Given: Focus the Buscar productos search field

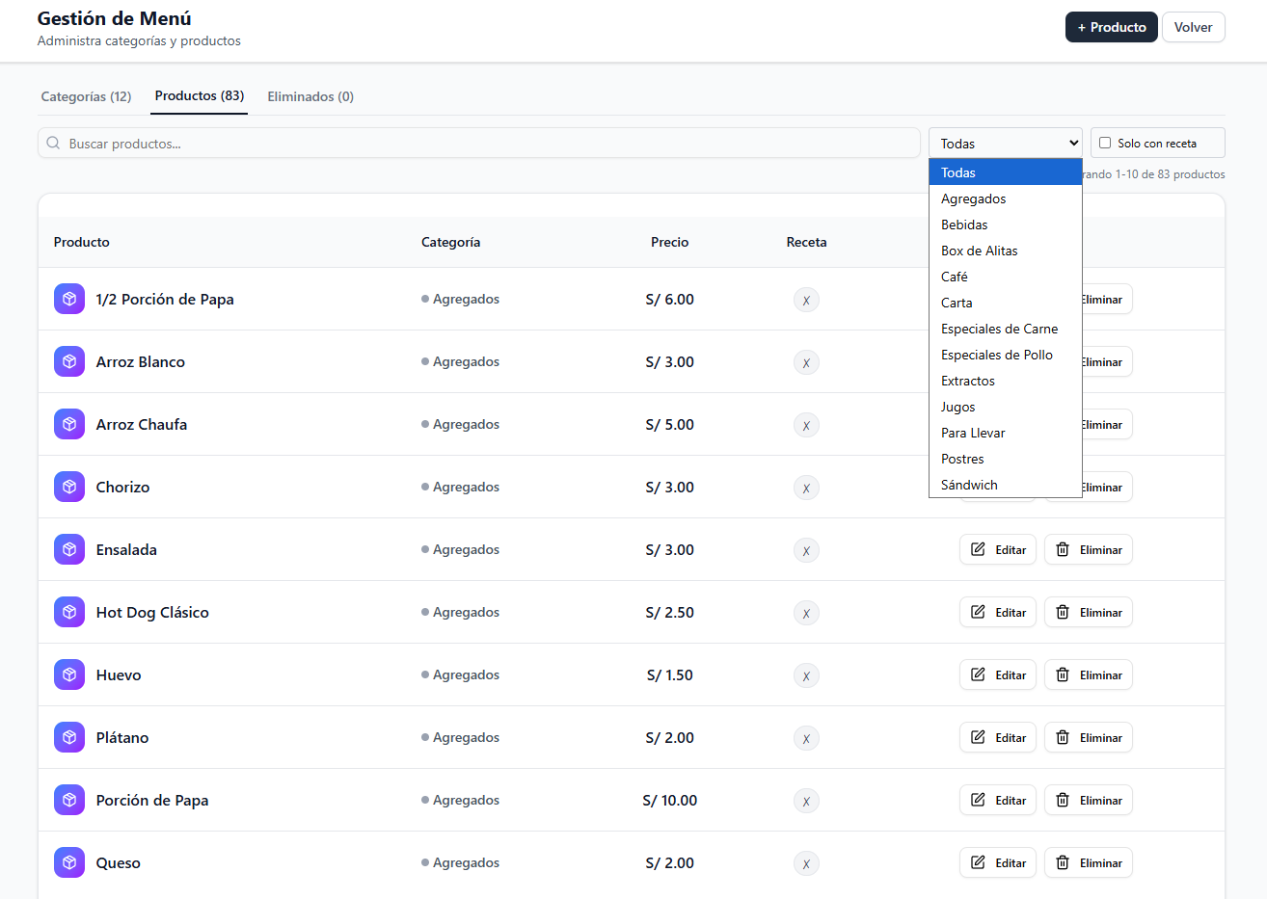Looking at the screenshot, I should pos(482,144).
